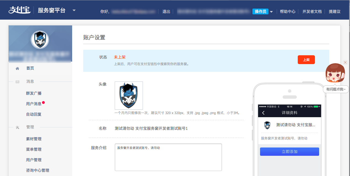This screenshot has height=176, width=350.
Task: Click the 未上架 status text
Action: click(120, 57)
